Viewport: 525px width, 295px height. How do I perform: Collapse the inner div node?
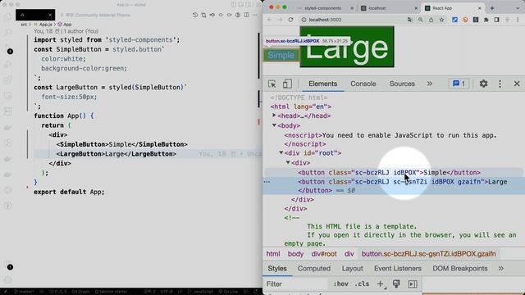click(x=288, y=162)
